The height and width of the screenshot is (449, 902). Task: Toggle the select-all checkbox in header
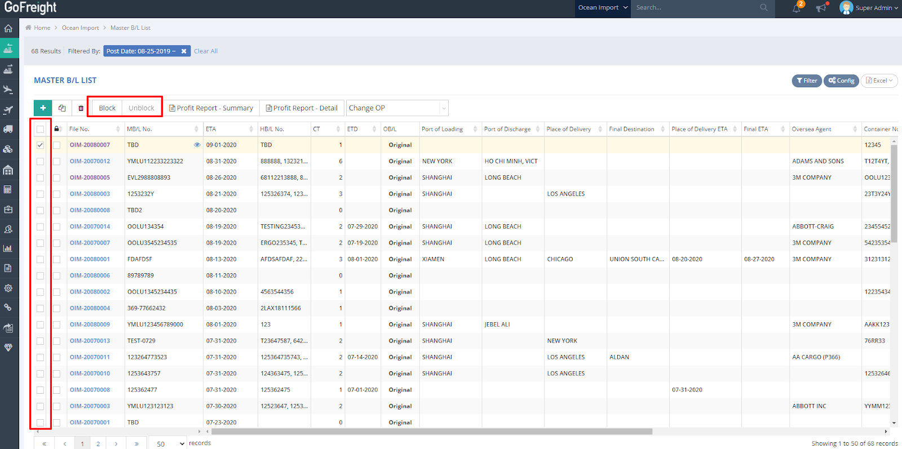click(40, 129)
